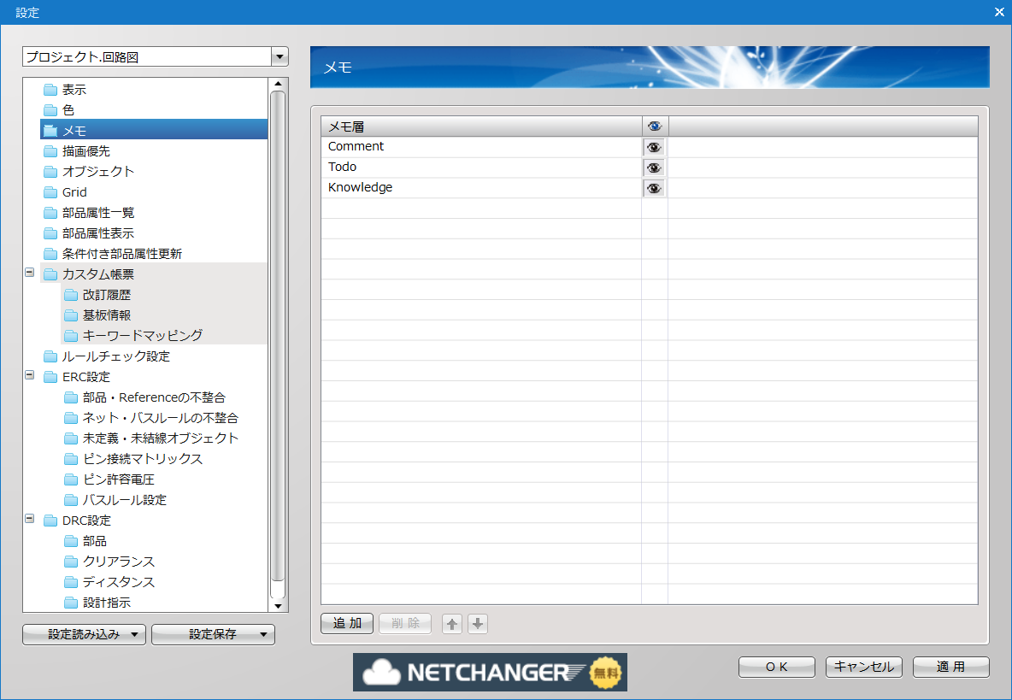Open ピン接続マトリックス settings
This screenshot has width=1012, height=700.
pyautogui.click(x=142, y=459)
